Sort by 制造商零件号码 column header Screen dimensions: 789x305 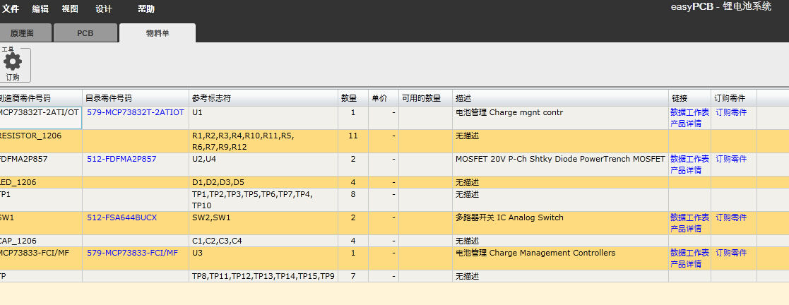click(x=41, y=98)
